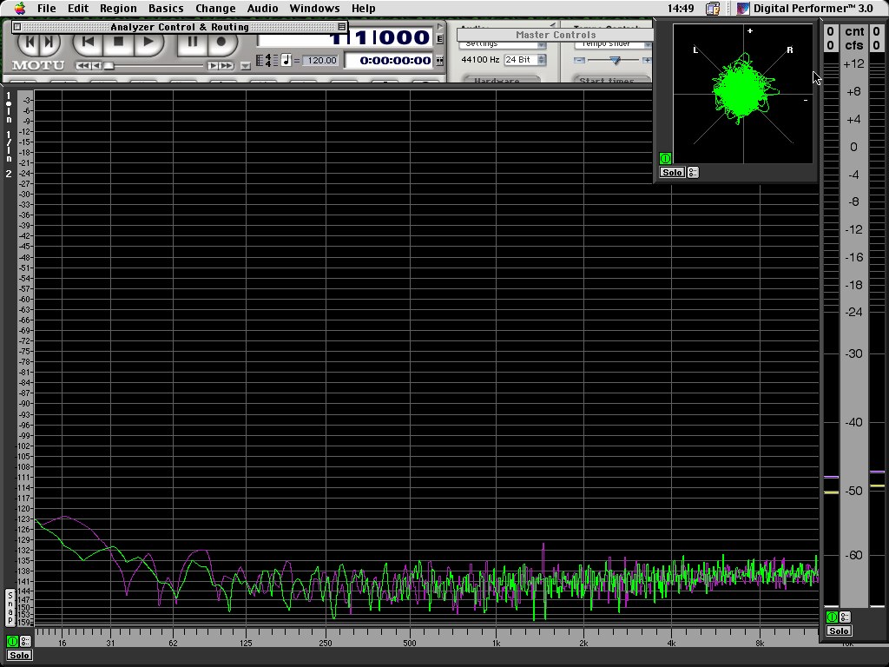Click the tempo slider plus button
This screenshot has height=667, width=889.
646,60
